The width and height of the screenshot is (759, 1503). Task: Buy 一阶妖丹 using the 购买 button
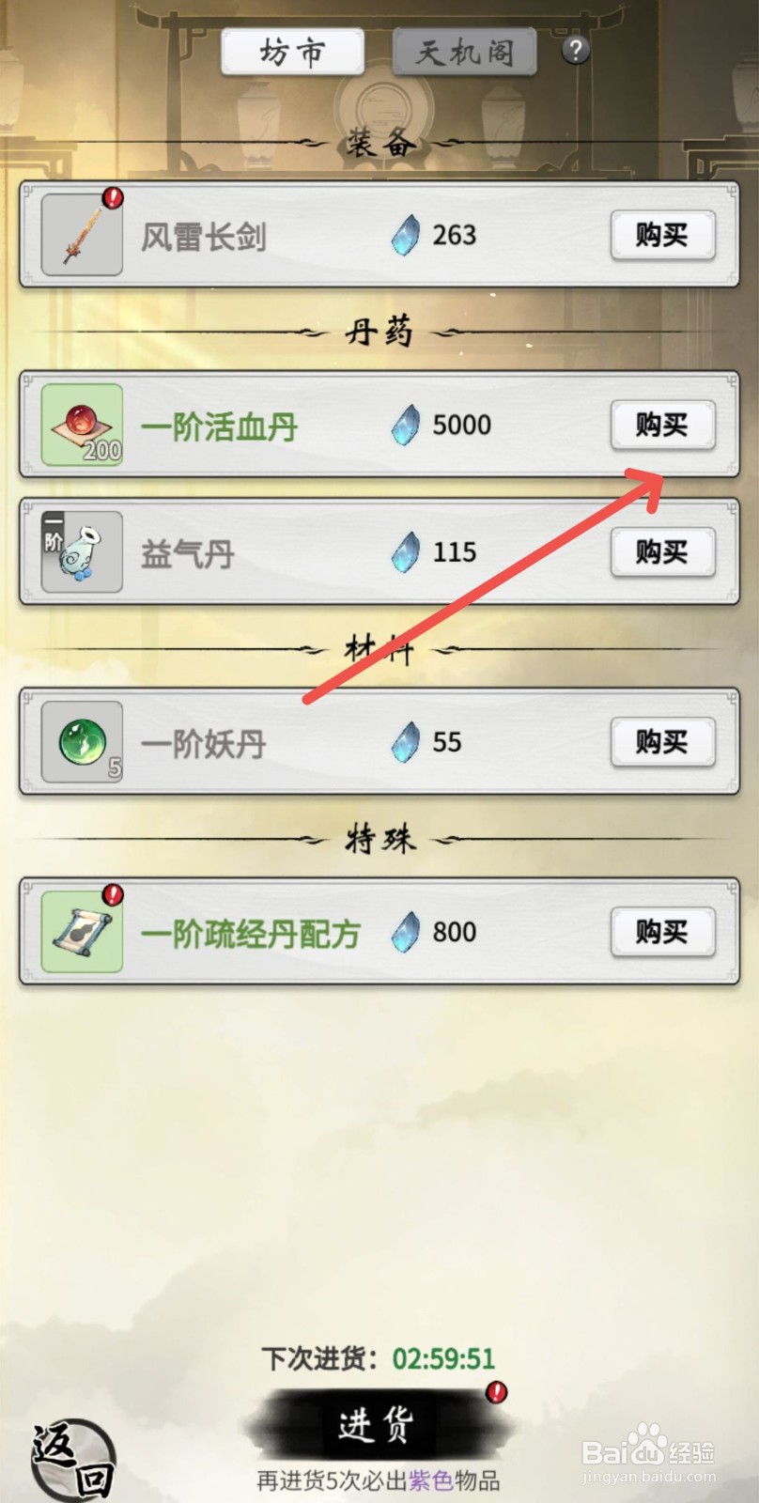(662, 742)
